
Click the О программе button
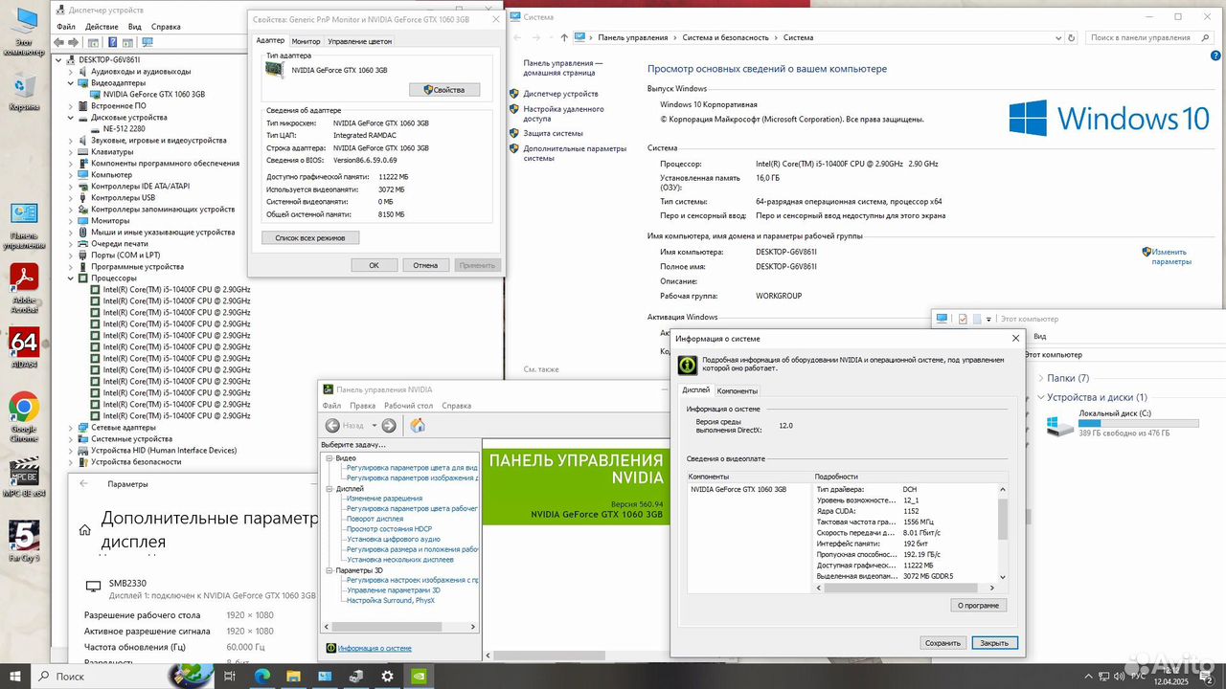(x=978, y=606)
